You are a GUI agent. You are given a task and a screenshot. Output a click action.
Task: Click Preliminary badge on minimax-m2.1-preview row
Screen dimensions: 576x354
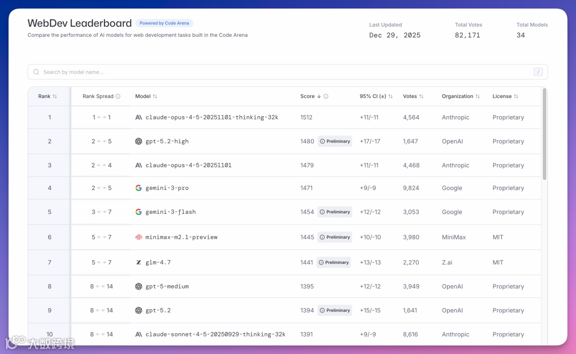click(334, 237)
